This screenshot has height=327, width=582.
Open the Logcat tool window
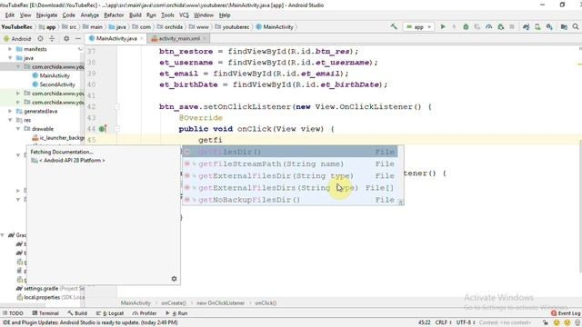(x=110, y=313)
